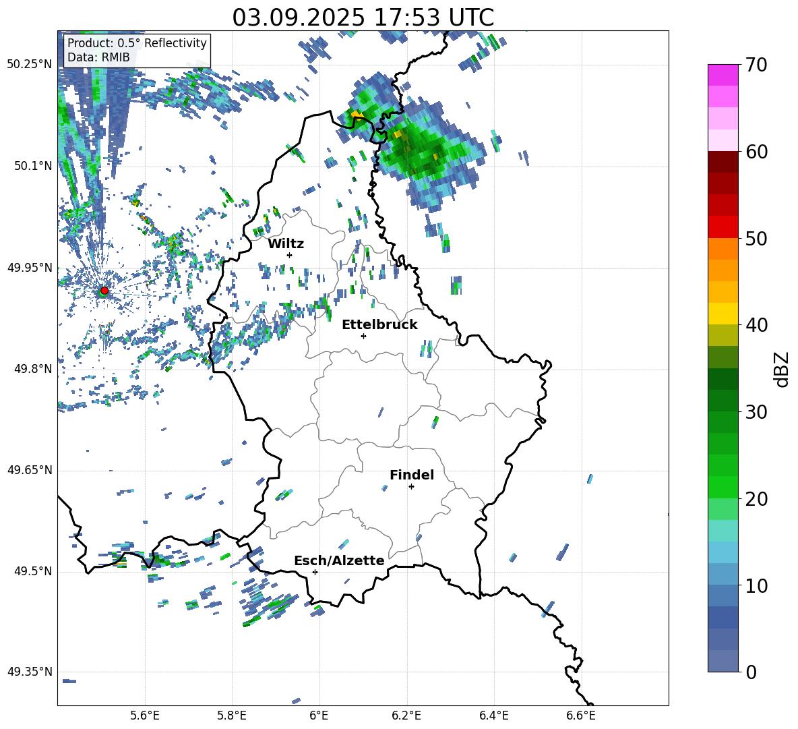Click the 30 colorbar tick label
This screenshot has width=798, height=729.
[x=756, y=412]
